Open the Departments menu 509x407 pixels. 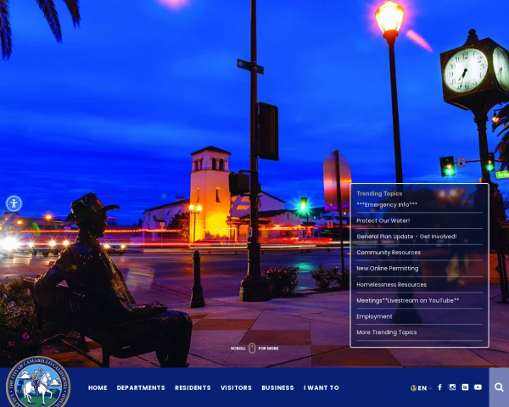(x=141, y=387)
